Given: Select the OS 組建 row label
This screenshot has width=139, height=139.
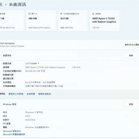Looking at the screenshot, I should pos(7,123).
